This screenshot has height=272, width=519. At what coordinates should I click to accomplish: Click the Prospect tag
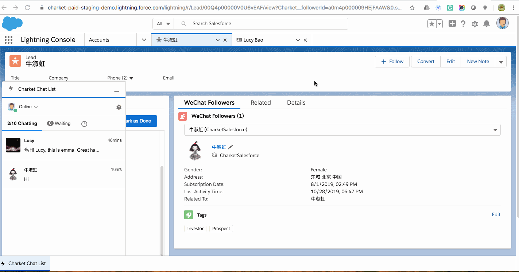[221, 229]
